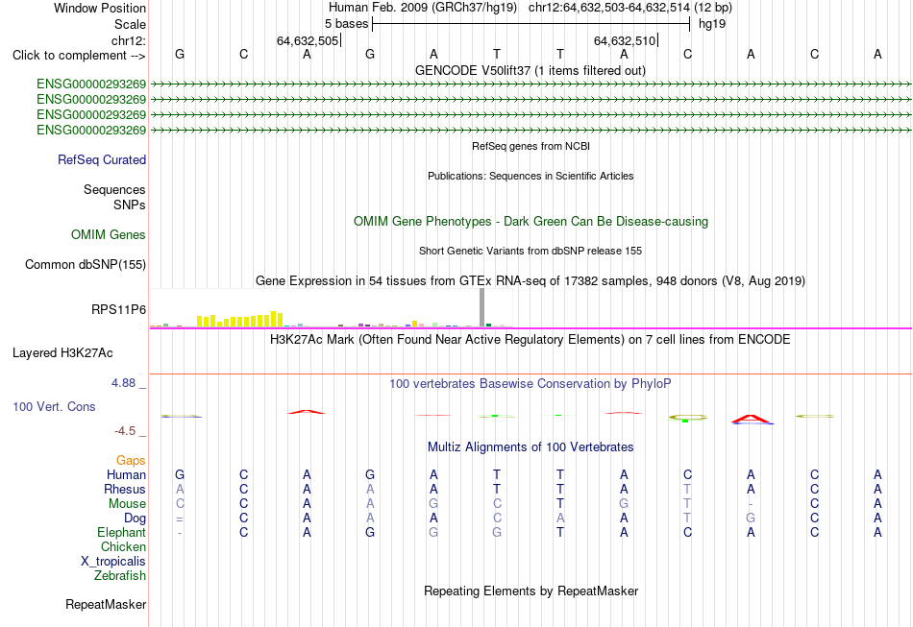Click the orange 'Gaps' label
This screenshot has width=913, height=627.
tap(131, 461)
